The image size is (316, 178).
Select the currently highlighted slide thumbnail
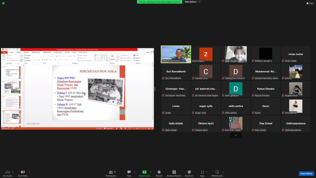12,117
